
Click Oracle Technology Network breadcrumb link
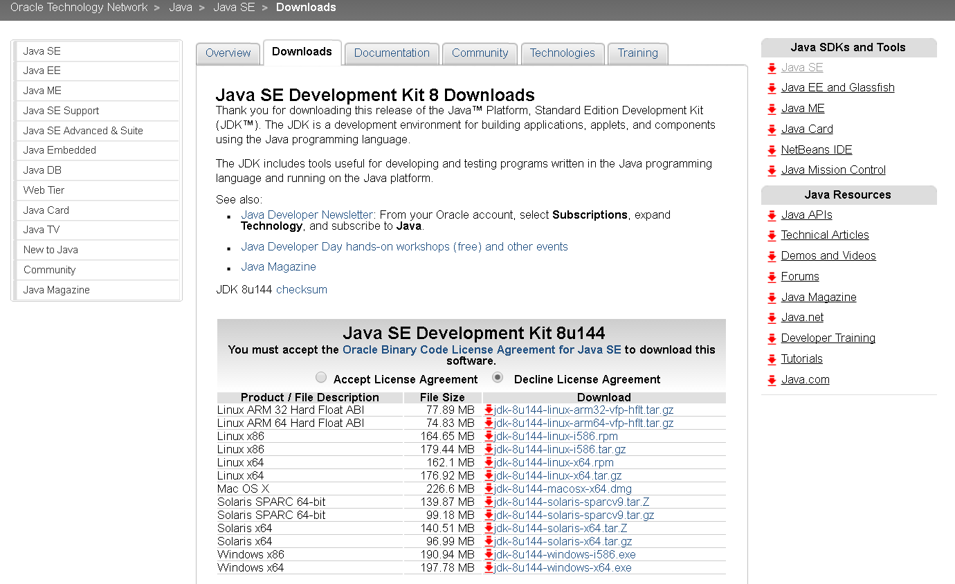coord(79,8)
